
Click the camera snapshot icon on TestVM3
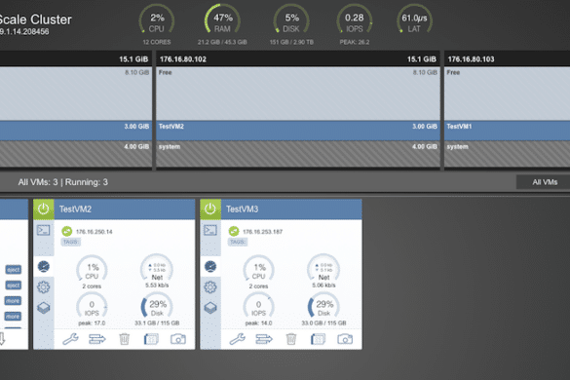[x=345, y=339]
